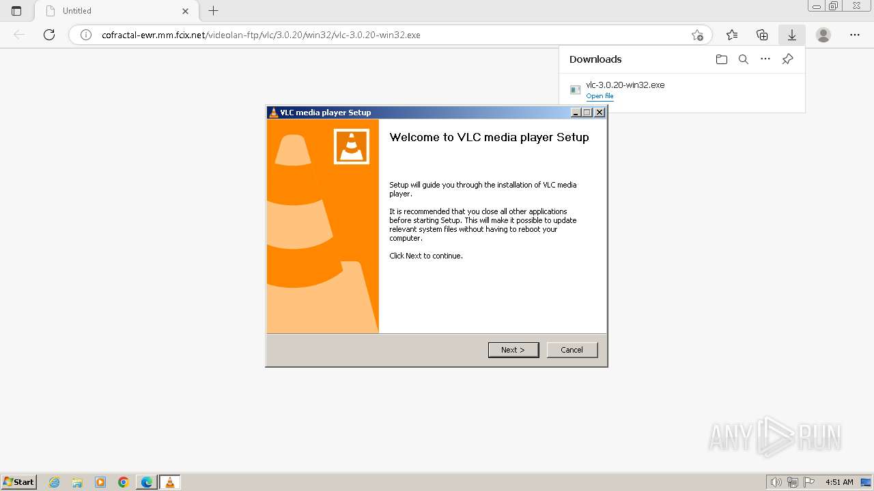Open the volume tray icon
Viewport: 874px width, 491px height.
coord(776,482)
